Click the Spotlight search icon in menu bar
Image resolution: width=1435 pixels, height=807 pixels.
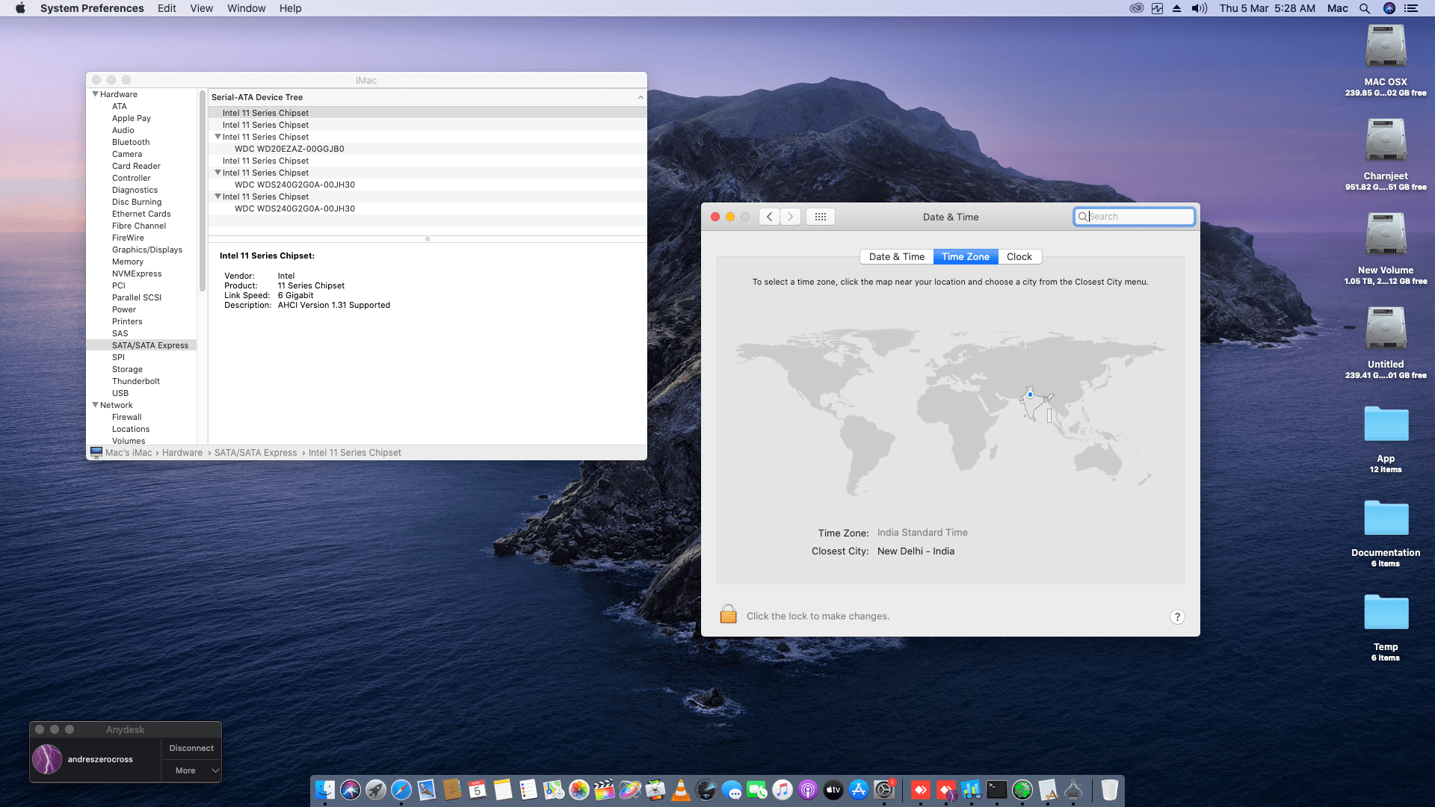[1365, 8]
